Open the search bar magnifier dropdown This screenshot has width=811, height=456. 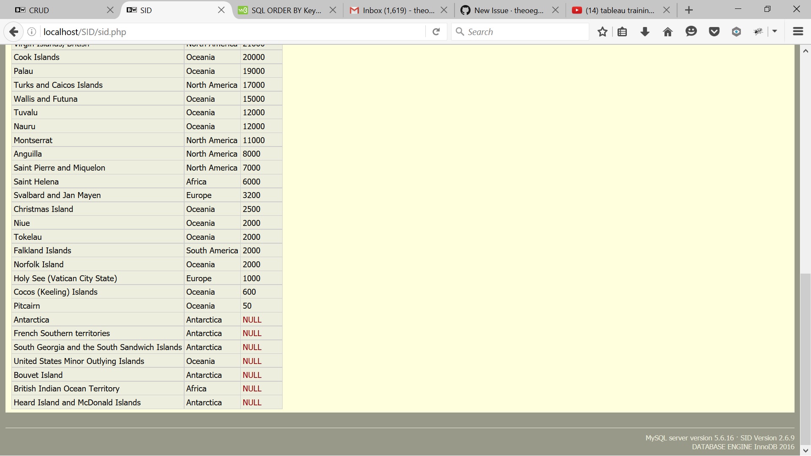point(460,32)
